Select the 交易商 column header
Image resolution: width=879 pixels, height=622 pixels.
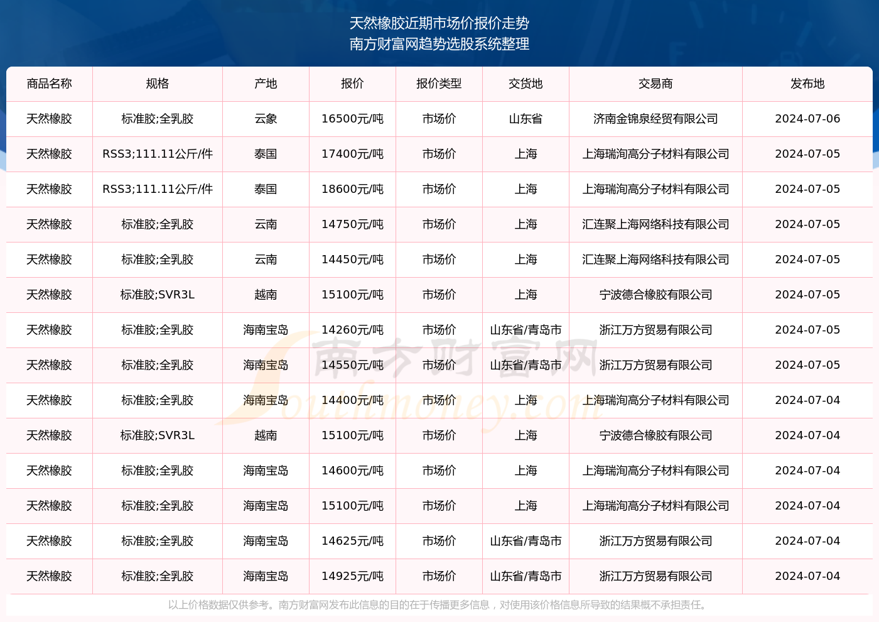coord(655,84)
